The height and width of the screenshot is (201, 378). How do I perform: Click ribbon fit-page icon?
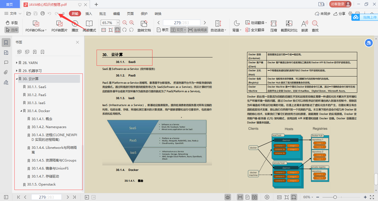(111, 30)
